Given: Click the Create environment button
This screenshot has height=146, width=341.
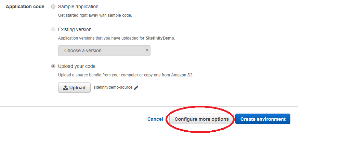Looking at the screenshot, I should pyautogui.click(x=263, y=119).
